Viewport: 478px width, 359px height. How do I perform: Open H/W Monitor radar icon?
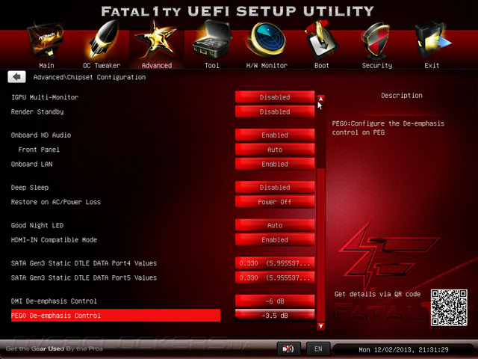pos(266,40)
